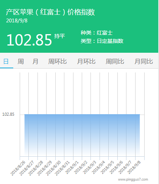The image size is (159, 184).
Task: Open the 月同比 tab
Action: pyautogui.click(x=143, y=61)
